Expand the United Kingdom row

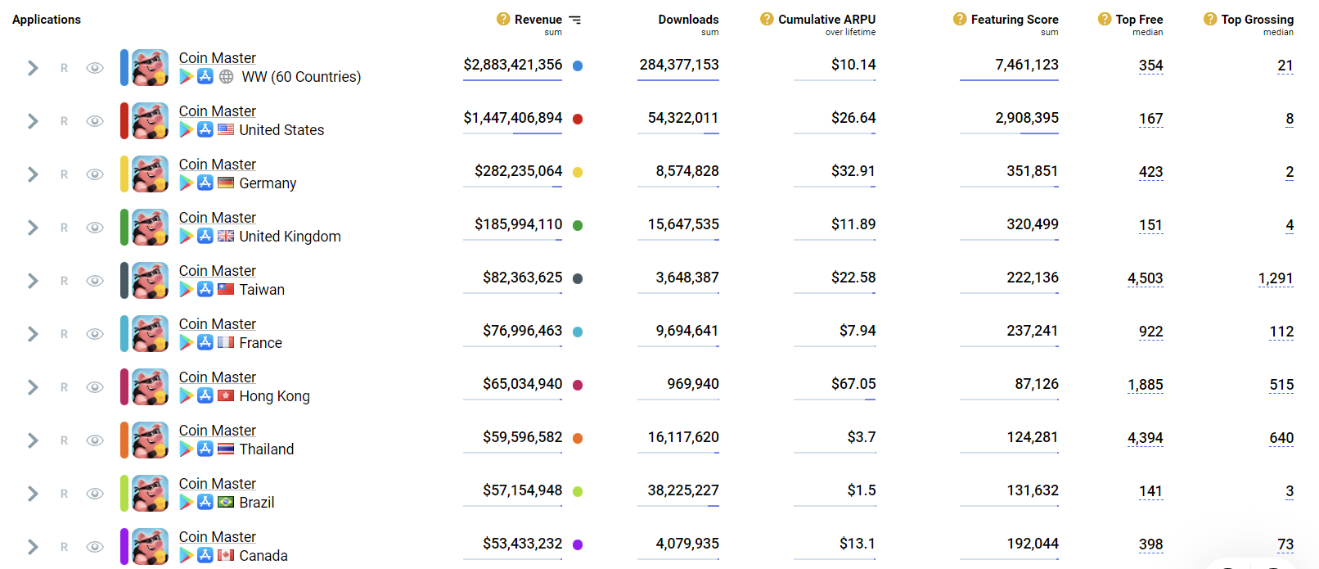click(33, 228)
